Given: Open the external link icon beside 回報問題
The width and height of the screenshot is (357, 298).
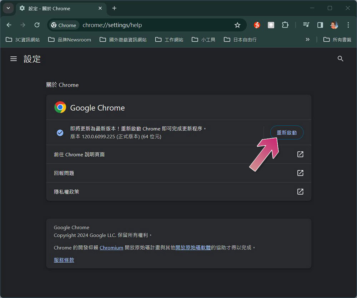Looking at the screenshot, I should point(300,173).
